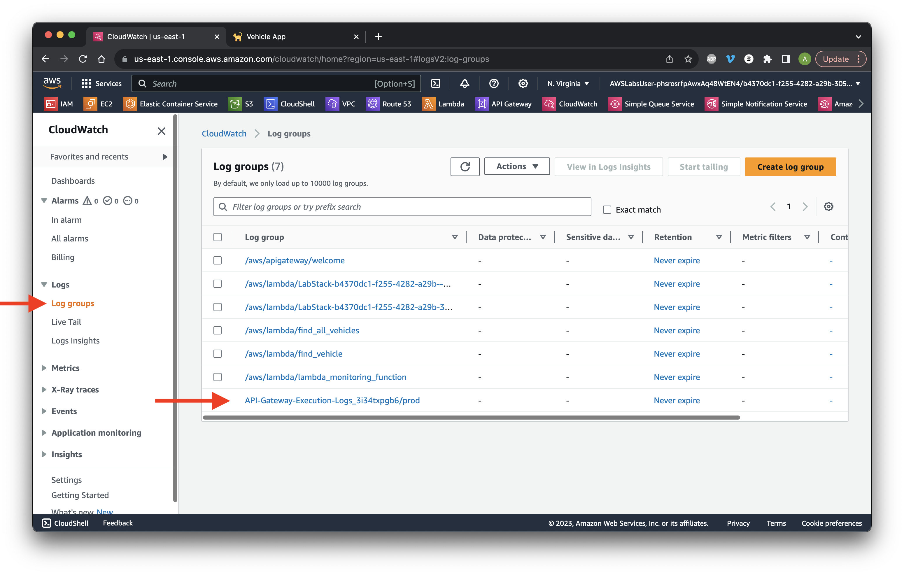
Task: Open the Elastic Container Service shortcut
Action: click(170, 104)
